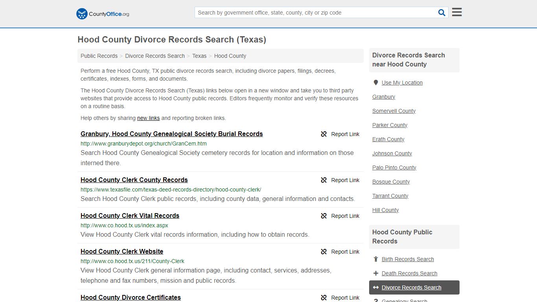
Task: Select Johnson County nearby link
Action: coord(392,153)
